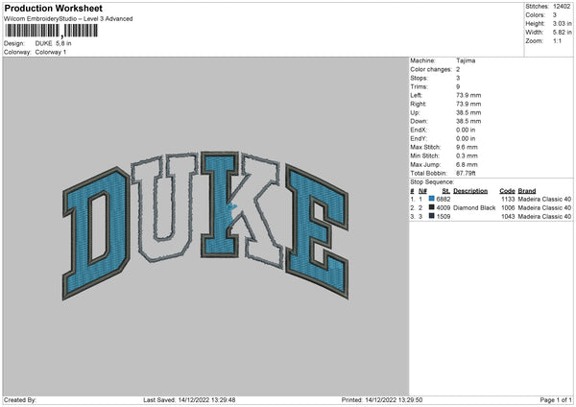Click the Zoom value 1:1

(557, 40)
